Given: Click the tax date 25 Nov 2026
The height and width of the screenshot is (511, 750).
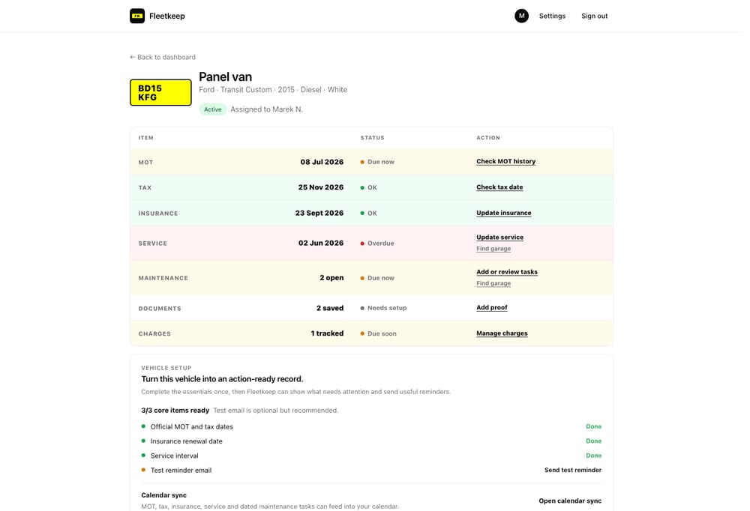Looking at the screenshot, I should click(x=321, y=187).
